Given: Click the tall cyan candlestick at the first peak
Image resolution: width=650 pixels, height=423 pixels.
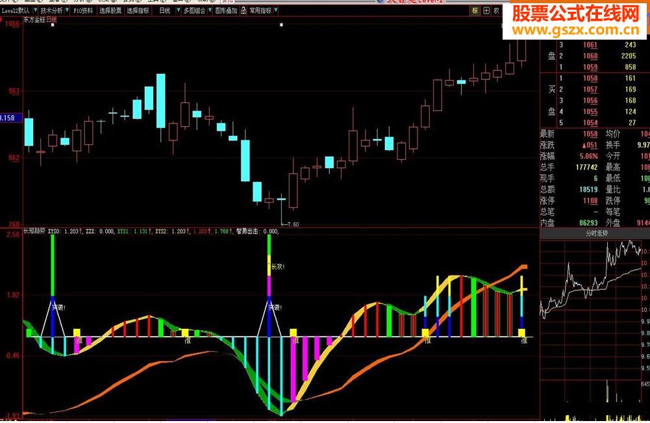Looking at the screenshot, I should tap(161, 101).
